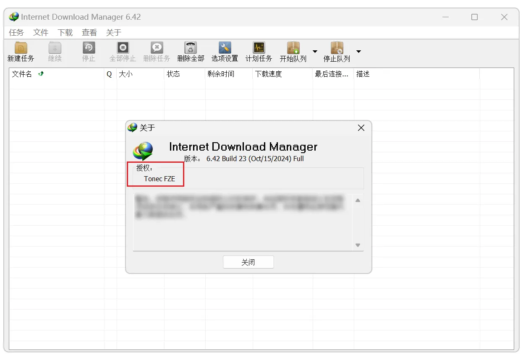The height and width of the screenshot is (357, 523).
Task: Click the 开始队列 start queue icon
Action: point(293,47)
